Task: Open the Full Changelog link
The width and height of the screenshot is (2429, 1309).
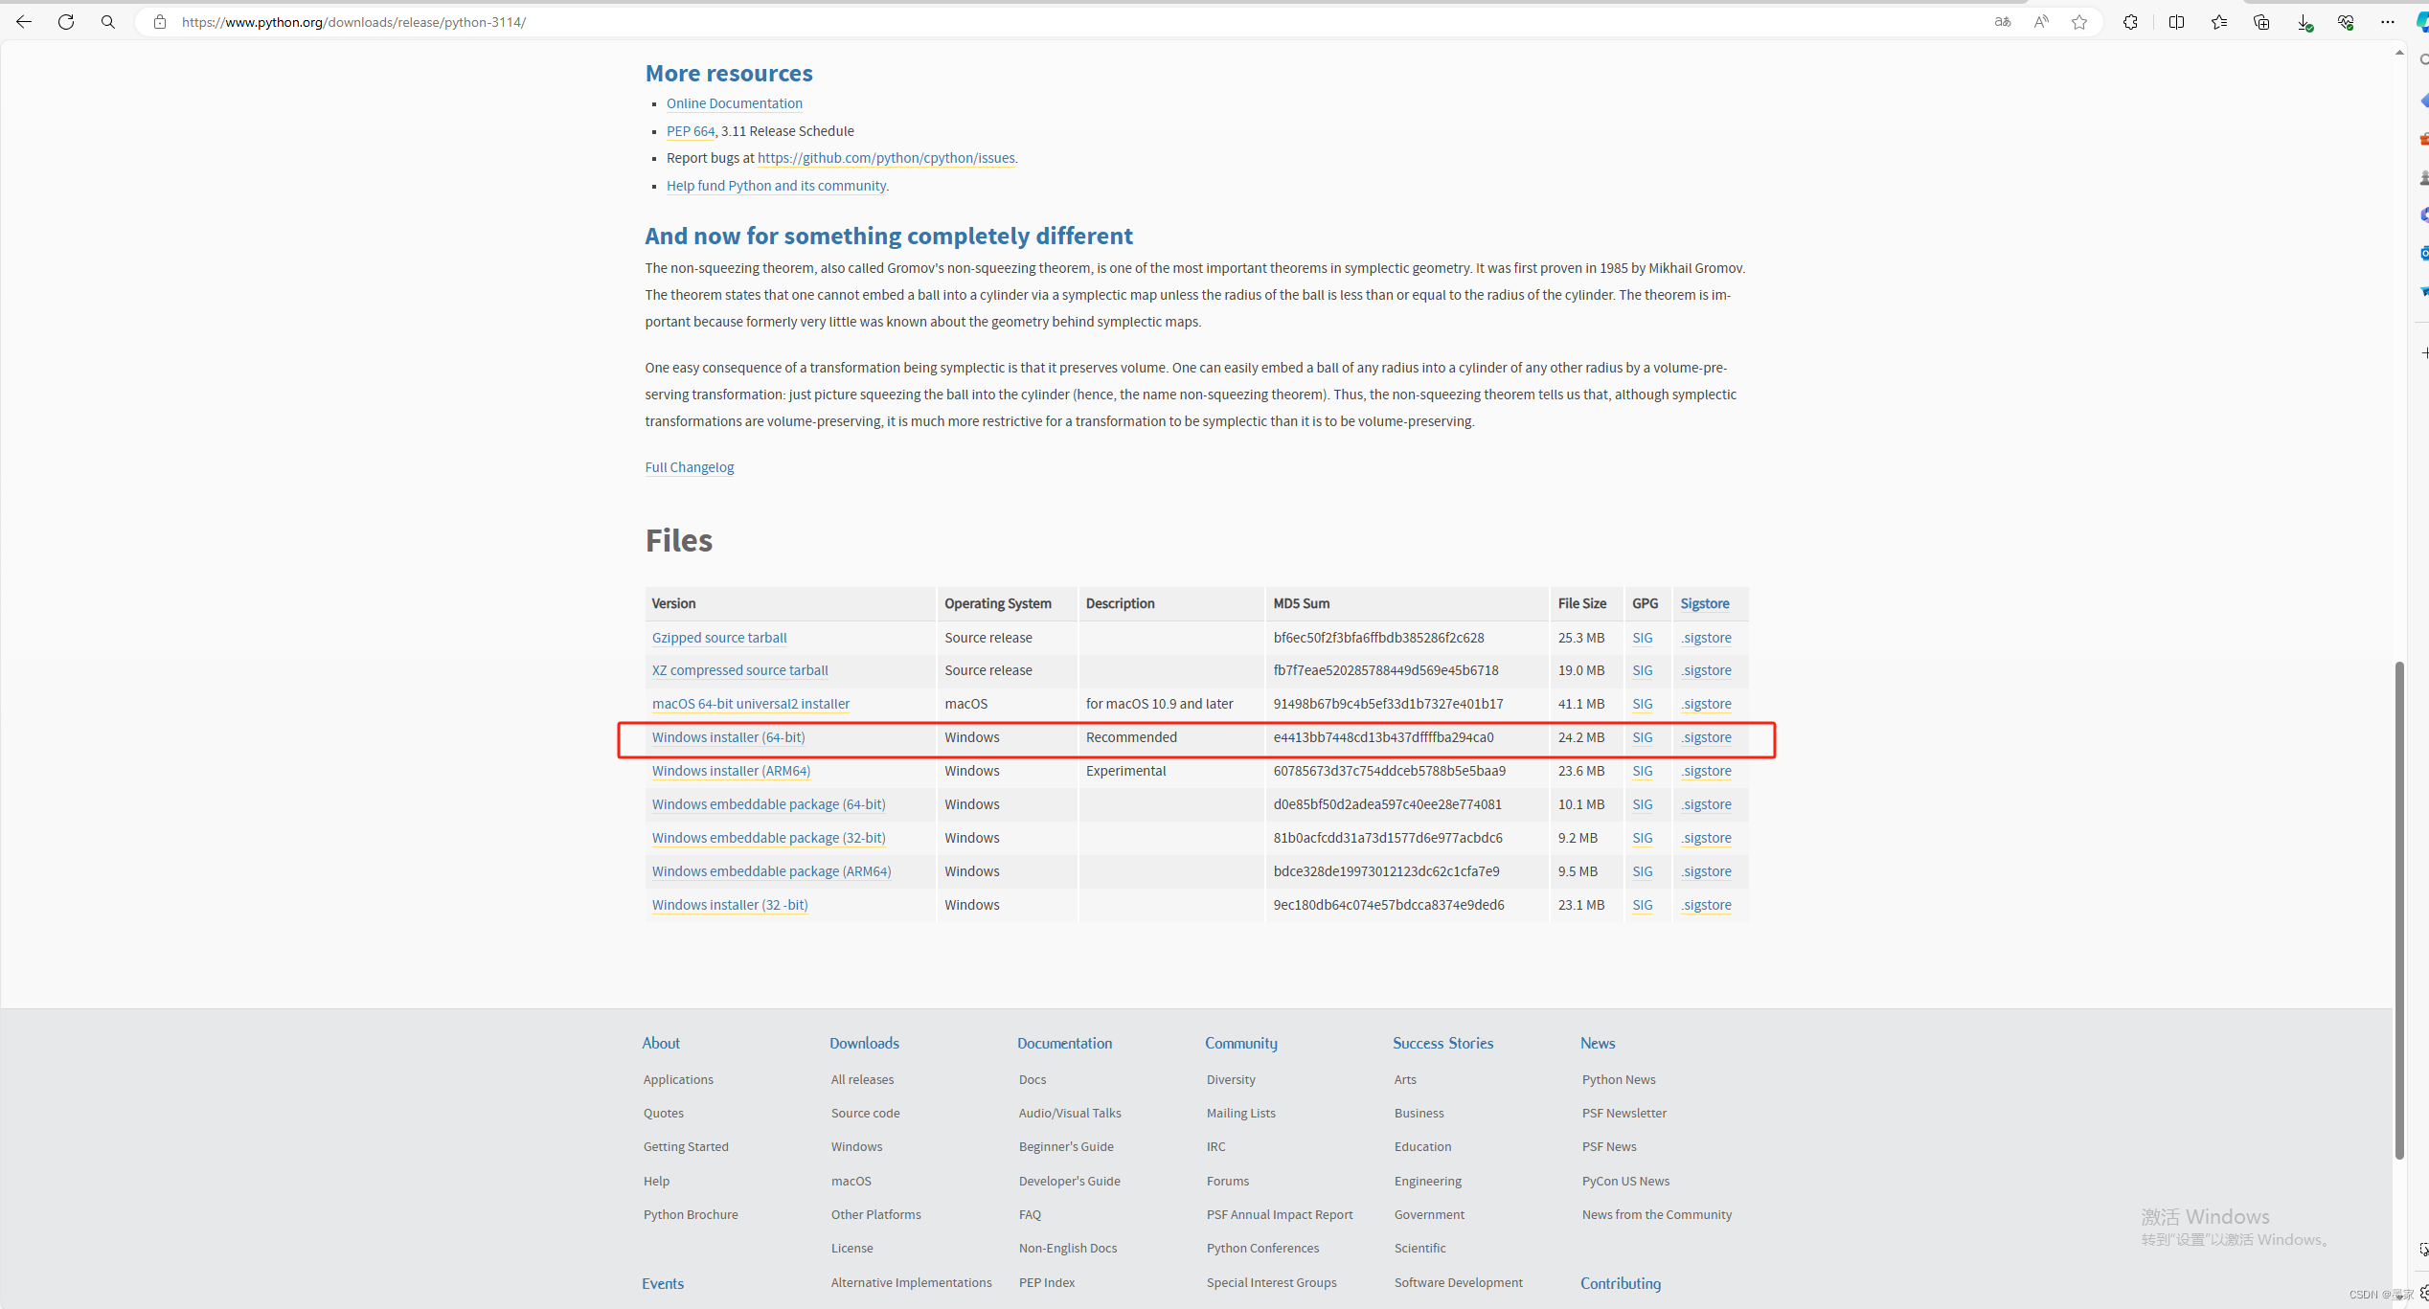Action: click(689, 467)
